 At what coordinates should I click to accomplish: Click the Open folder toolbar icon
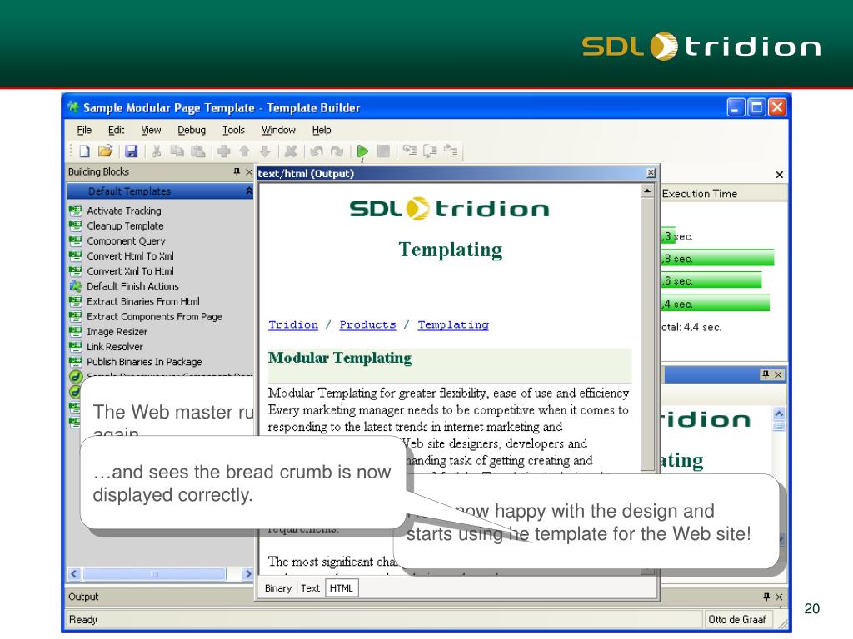105,151
